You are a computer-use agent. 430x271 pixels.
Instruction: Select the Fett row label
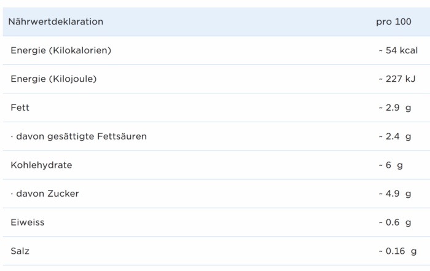click(20, 108)
